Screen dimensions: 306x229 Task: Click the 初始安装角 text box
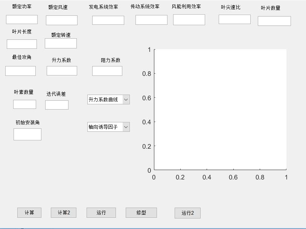(27, 134)
